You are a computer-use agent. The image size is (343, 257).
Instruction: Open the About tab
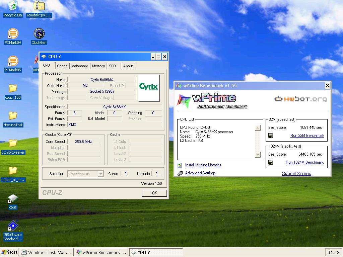tap(128, 66)
